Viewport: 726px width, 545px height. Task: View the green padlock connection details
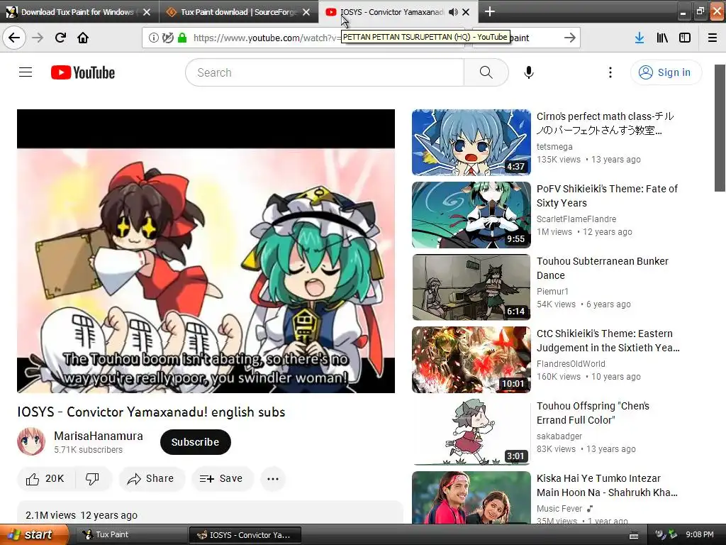(x=182, y=38)
